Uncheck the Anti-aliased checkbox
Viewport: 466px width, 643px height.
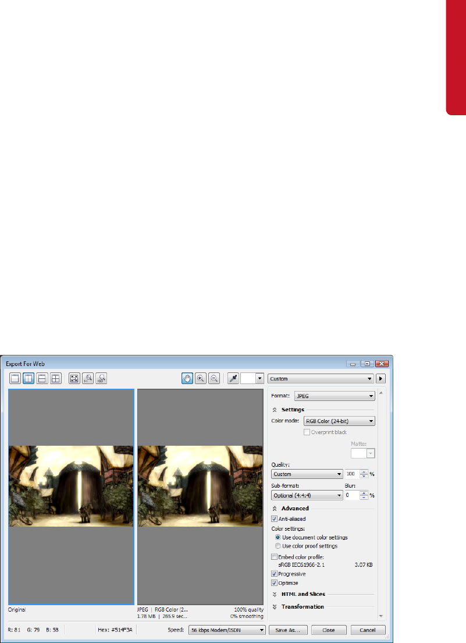coord(274,518)
